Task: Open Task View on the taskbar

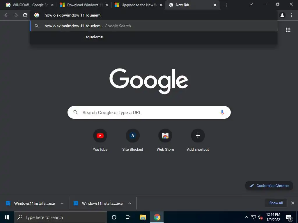Action: (x=128, y=217)
